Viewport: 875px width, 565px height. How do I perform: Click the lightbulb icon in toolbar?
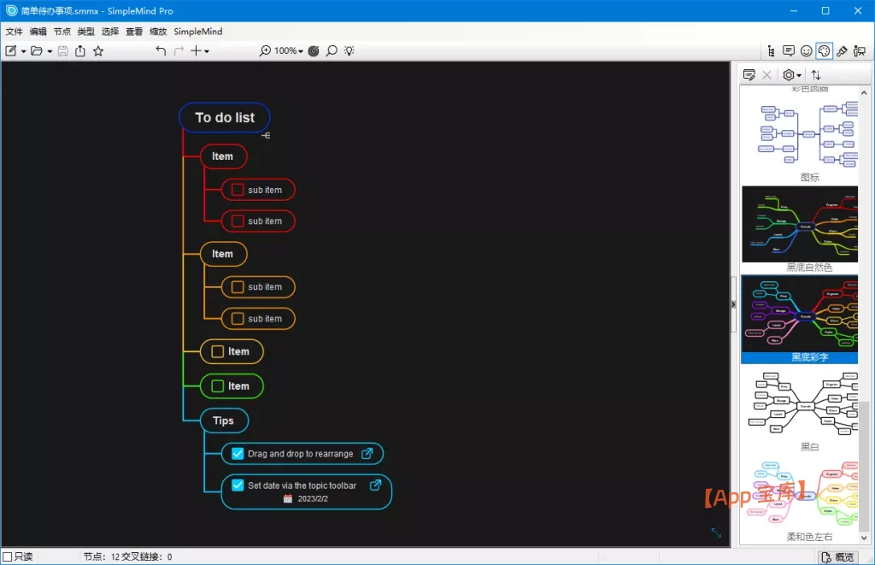tap(349, 51)
